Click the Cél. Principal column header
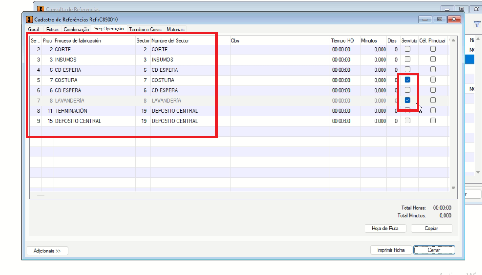 click(x=432, y=40)
